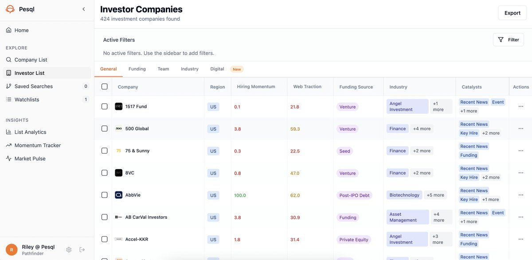Click the AB CarVal Investors logo
532x260 pixels.
pos(118,217)
